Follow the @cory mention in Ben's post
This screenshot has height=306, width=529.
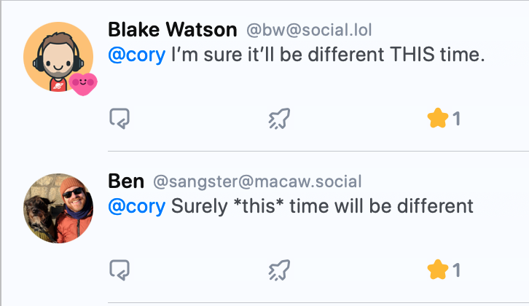click(137, 206)
